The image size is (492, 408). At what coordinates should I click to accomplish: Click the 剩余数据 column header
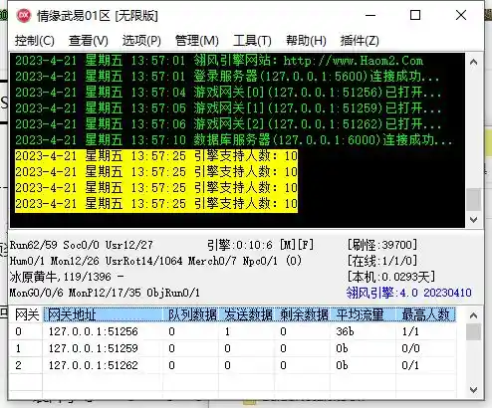303,314
